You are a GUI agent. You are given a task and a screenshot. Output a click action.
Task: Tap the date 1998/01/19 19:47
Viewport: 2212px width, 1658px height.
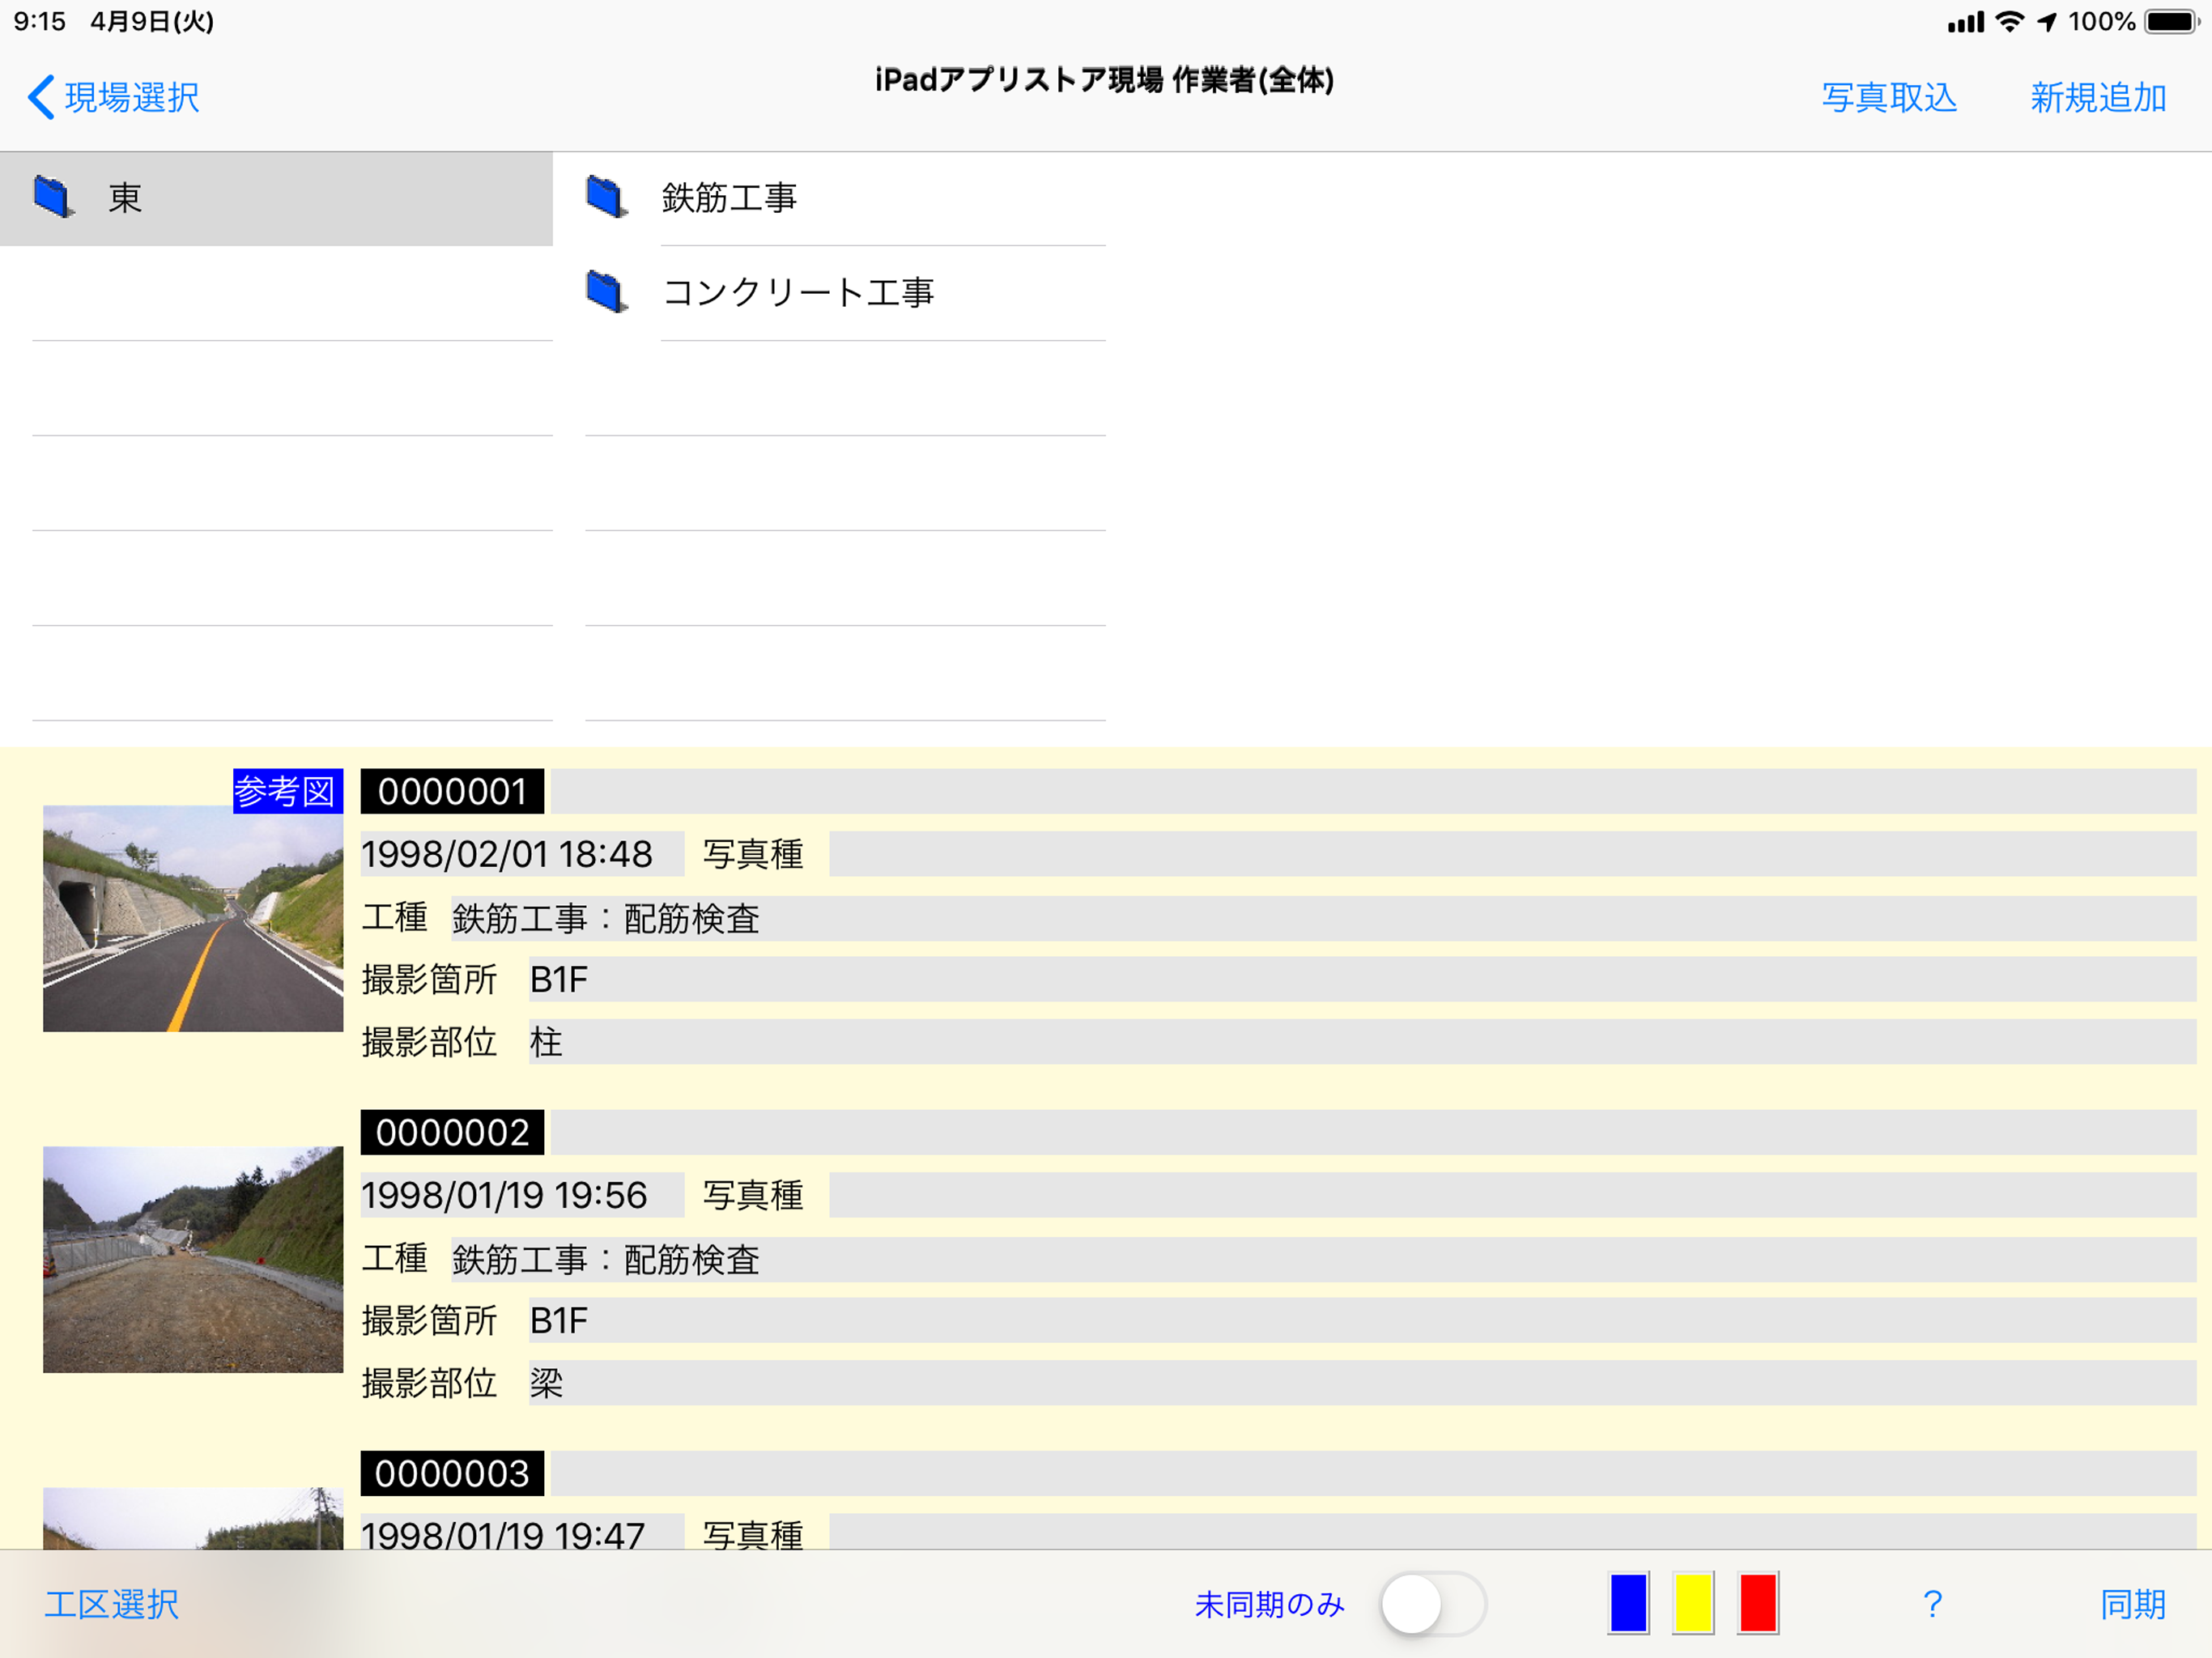521,1532
